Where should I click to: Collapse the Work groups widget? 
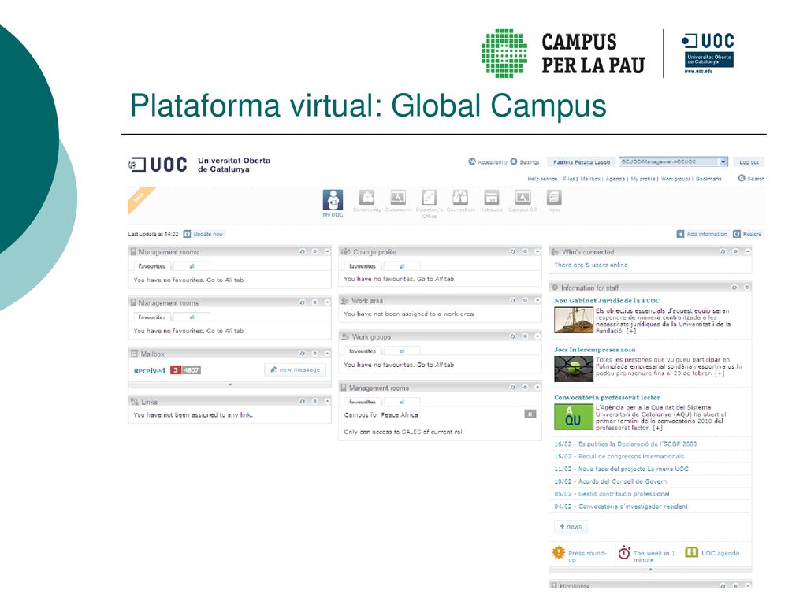tap(537, 336)
